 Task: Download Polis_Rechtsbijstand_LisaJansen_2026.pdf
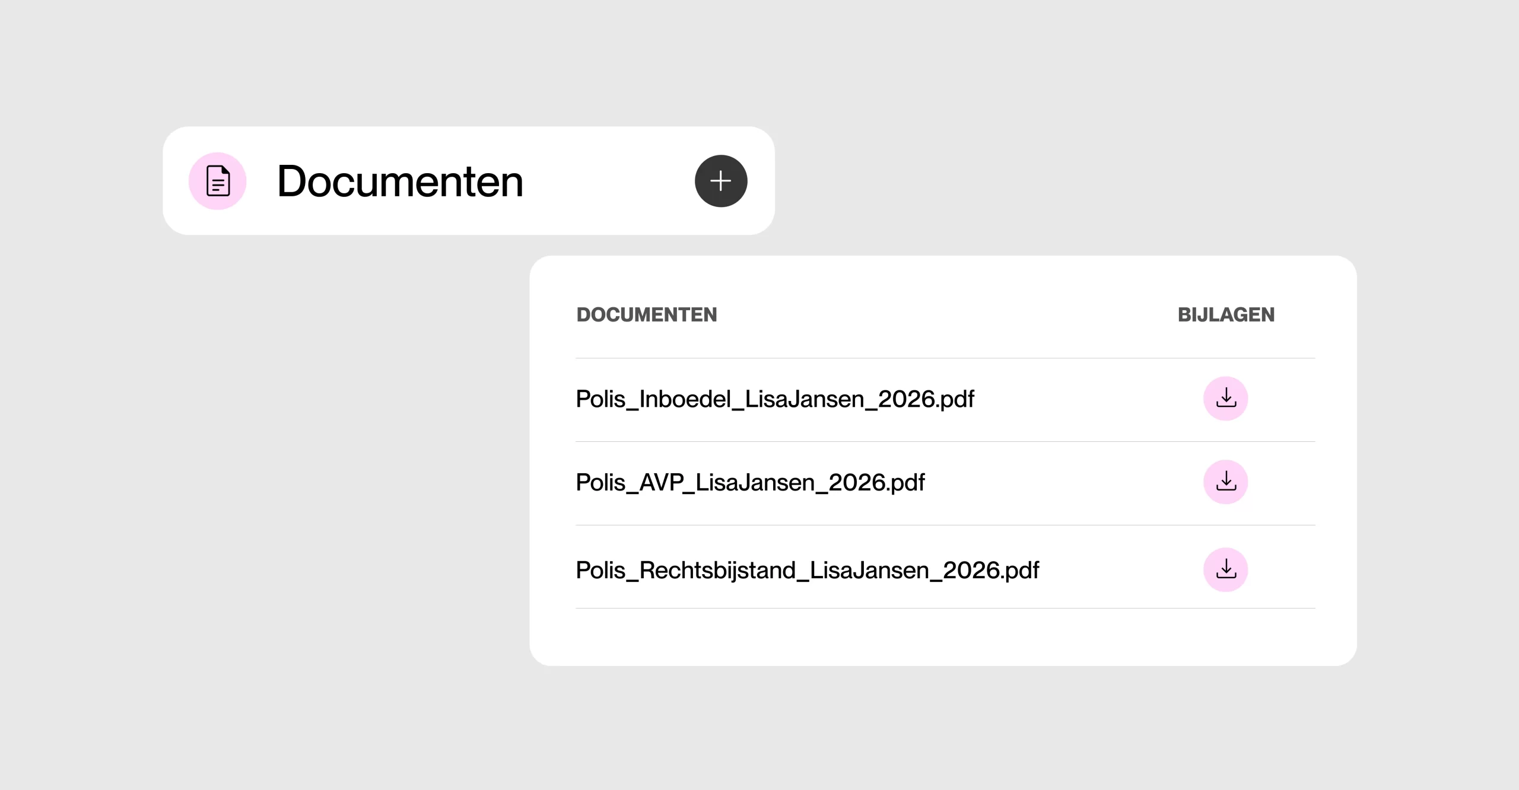coord(1226,569)
